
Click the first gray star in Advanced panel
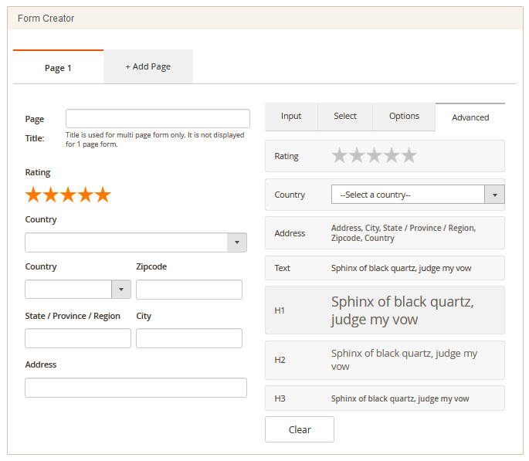(x=340, y=156)
